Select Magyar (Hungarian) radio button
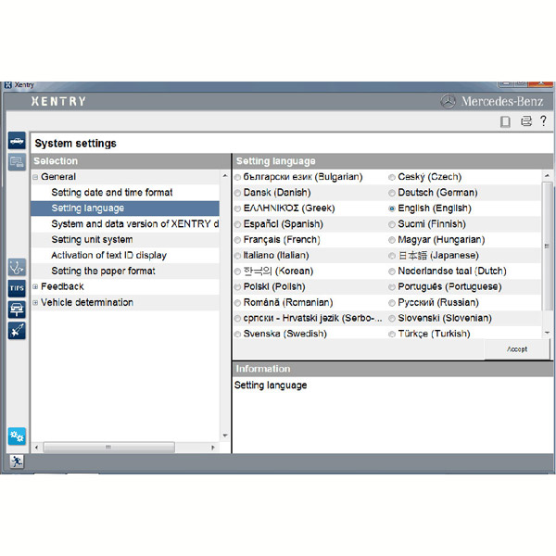Image resolution: width=556 pixels, height=556 pixels. point(392,240)
